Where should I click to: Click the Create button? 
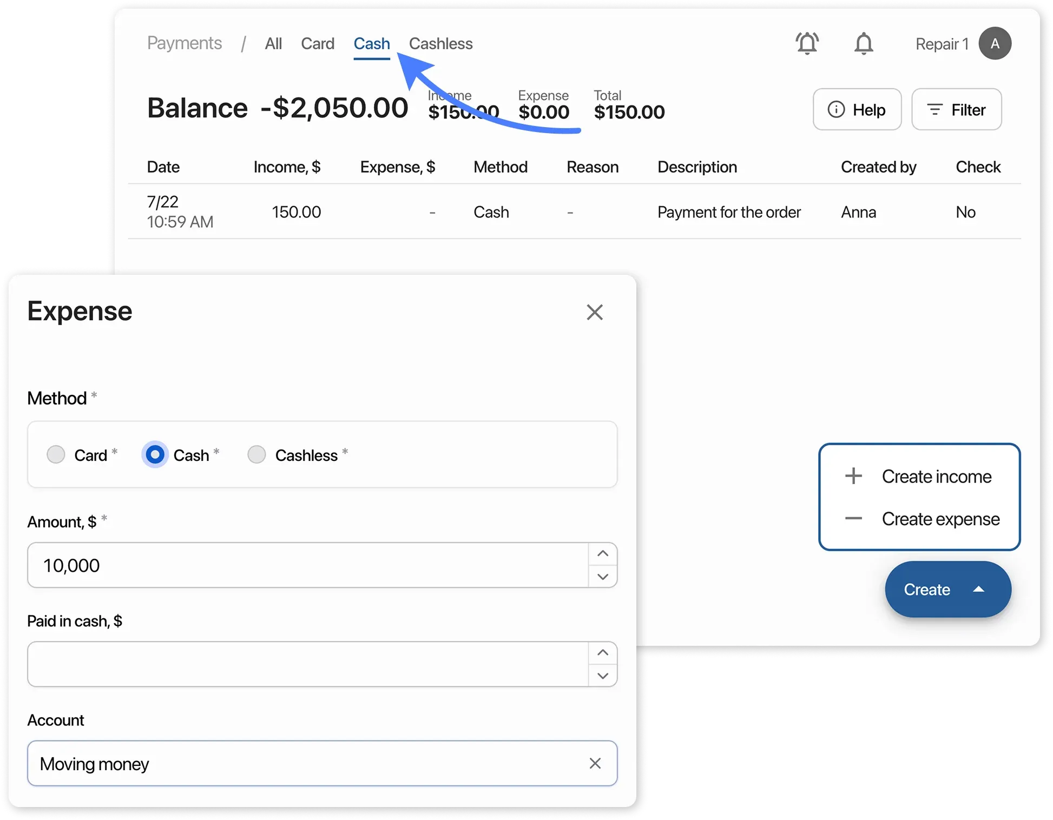(x=926, y=590)
